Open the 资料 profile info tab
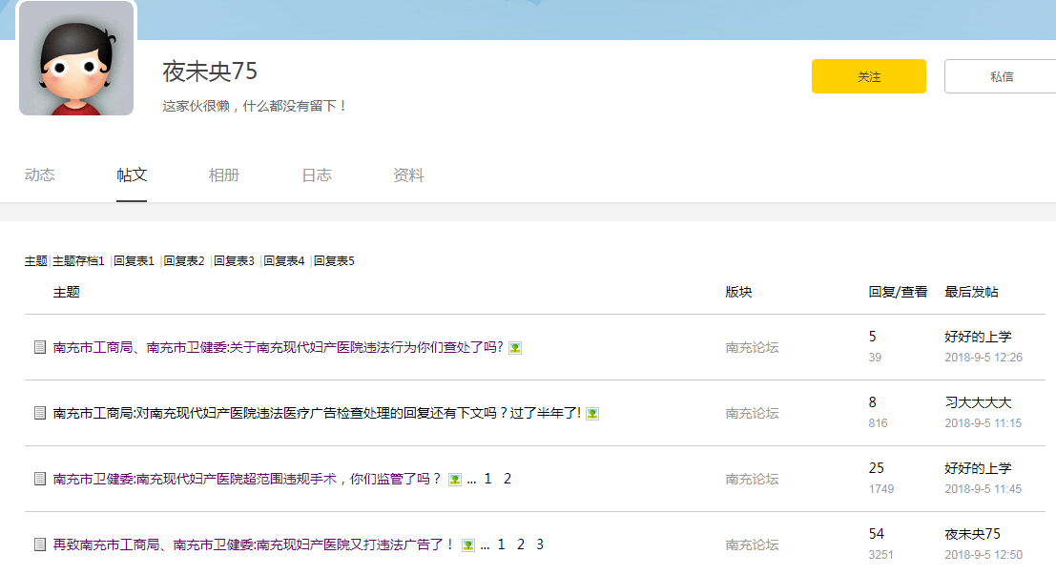Screen dimensions: 1056x575 pyautogui.click(x=408, y=175)
